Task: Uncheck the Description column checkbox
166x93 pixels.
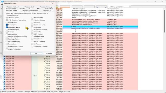Action: [x=7, y=25]
